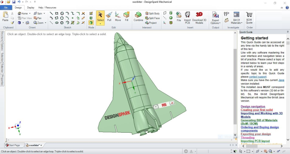Activate the Pan hand tool in ribbon
Screen dimensions: 290x154
point(37,18)
